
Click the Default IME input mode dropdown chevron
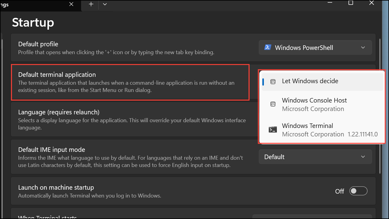(x=363, y=157)
